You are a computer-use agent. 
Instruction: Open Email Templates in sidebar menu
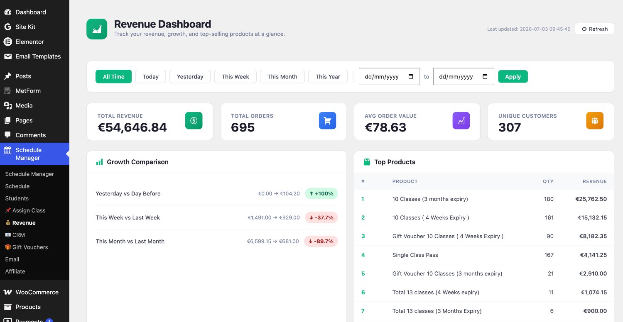(34, 56)
